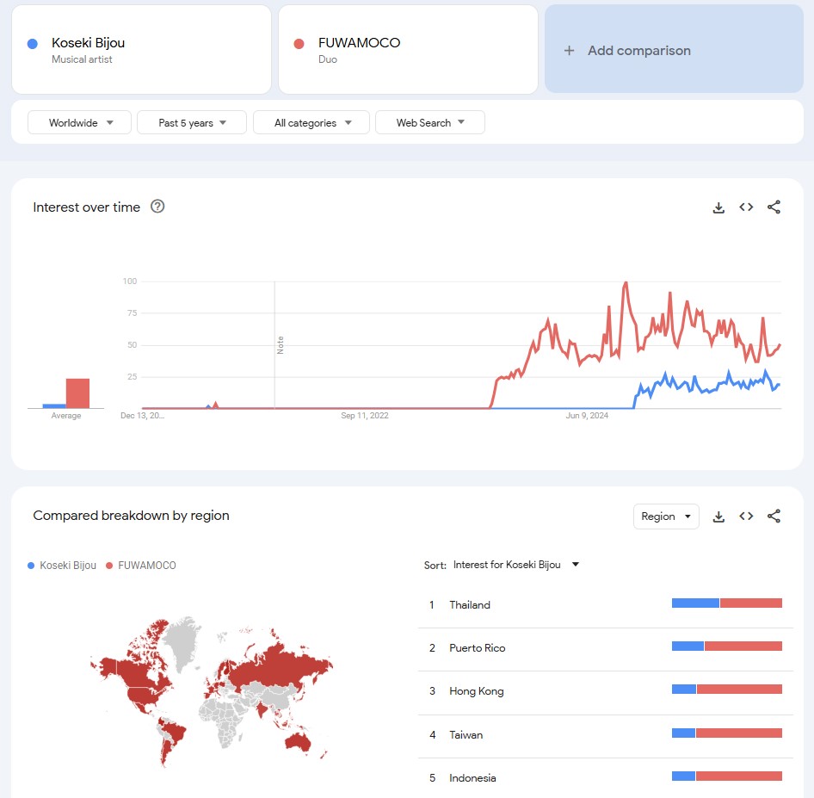Open the Worldwide location dropdown
This screenshot has width=814, height=798.
pos(79,122)
